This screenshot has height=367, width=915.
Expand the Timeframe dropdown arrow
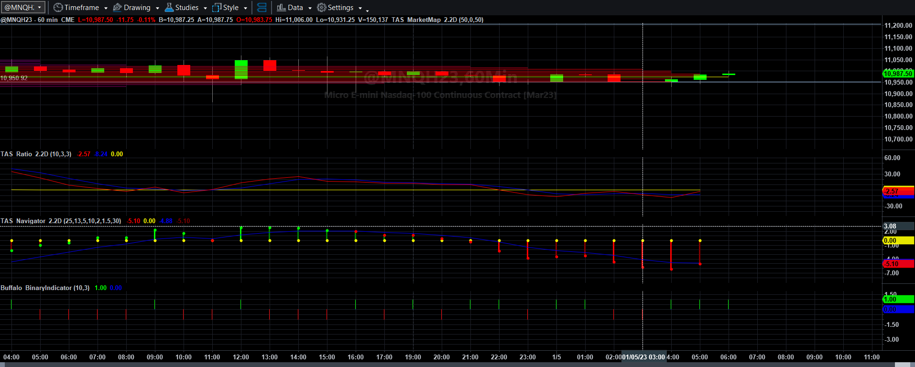click(x=106, y=8)
